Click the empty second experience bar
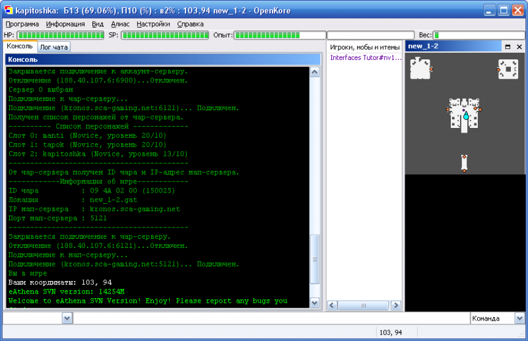This screenshot has width=528, height=341. pyautogui.click(x=370, y=35)
